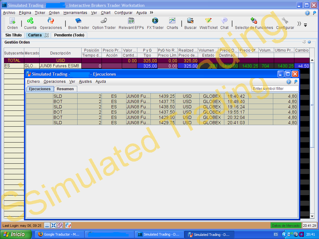Open the Orden toolbar icon
The width and height of the screenshot is (319, 239).
coord(12,24)
